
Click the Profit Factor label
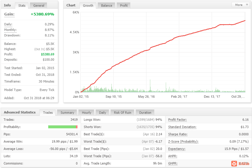point(177,120)
